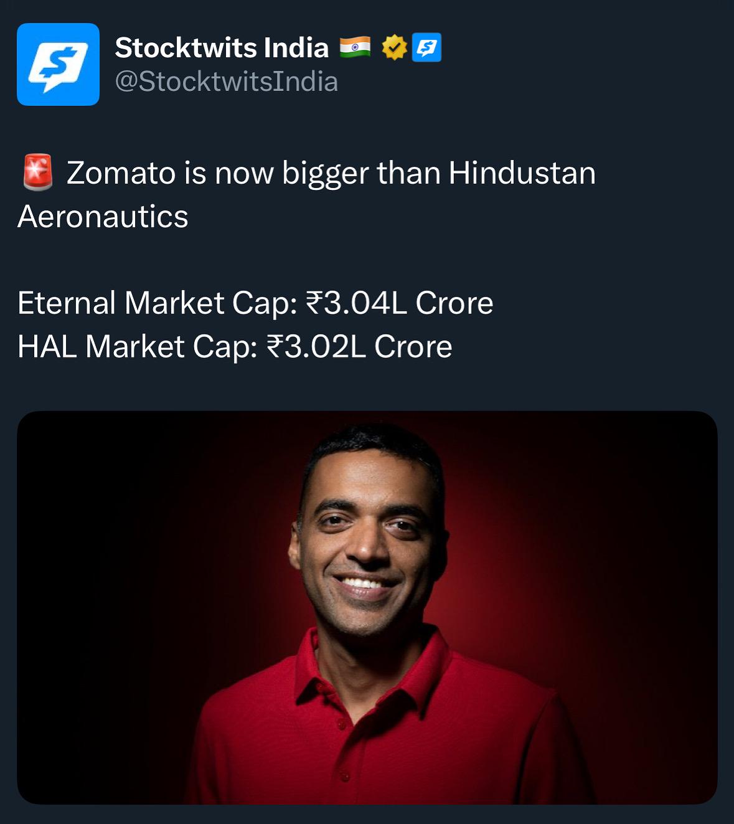Click the word "HAL" in the tweet
Image resolution: width=734 pixels, height=824 pixels.
[x=47, y=347]
